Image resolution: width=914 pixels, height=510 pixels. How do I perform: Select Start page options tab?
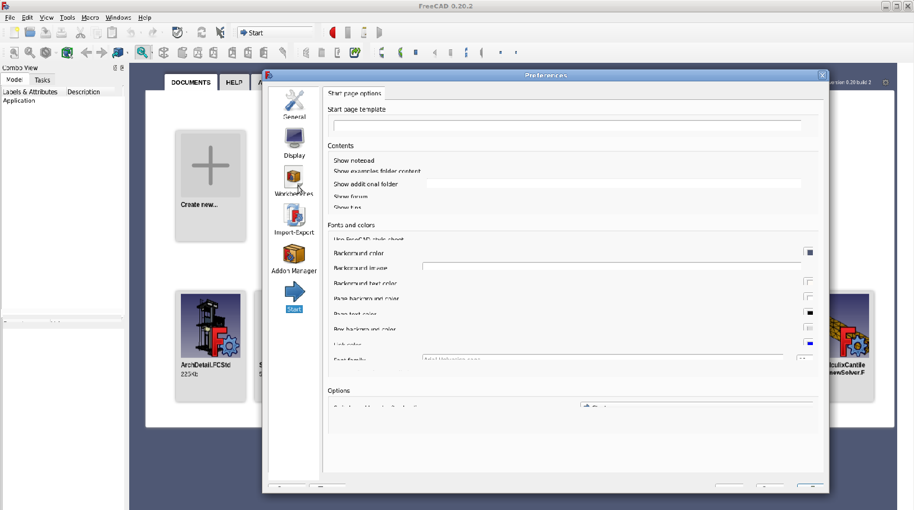pos(354,93)
